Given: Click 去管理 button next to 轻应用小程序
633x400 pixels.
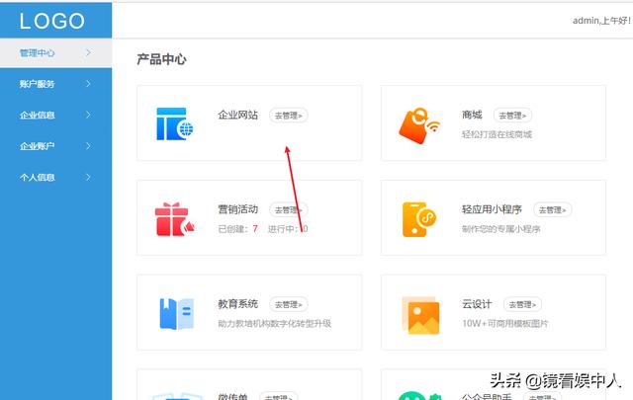Looking at the screenshot, I should tap(552, 209).
